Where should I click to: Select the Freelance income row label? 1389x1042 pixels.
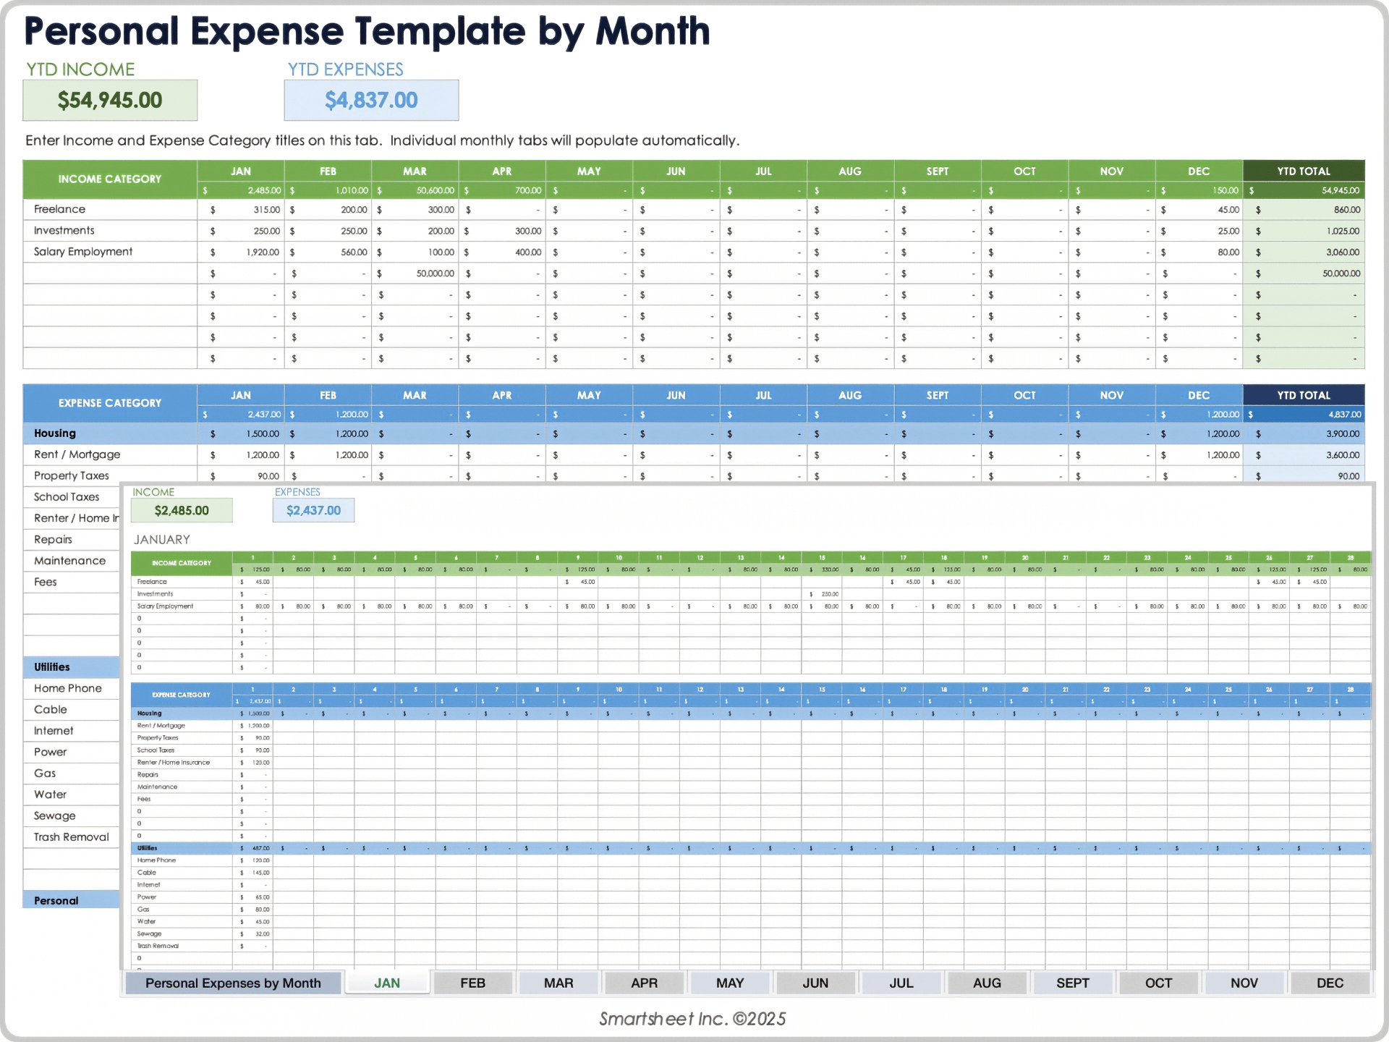tap(58, 209)
